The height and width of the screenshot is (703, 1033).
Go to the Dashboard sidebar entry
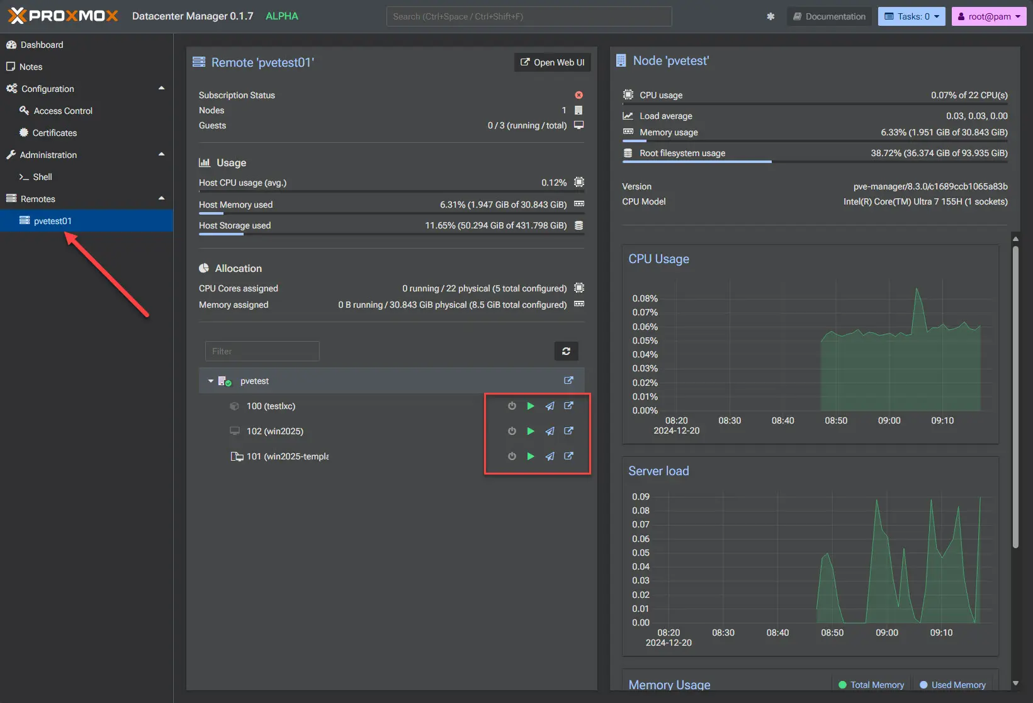pos(42,45)
